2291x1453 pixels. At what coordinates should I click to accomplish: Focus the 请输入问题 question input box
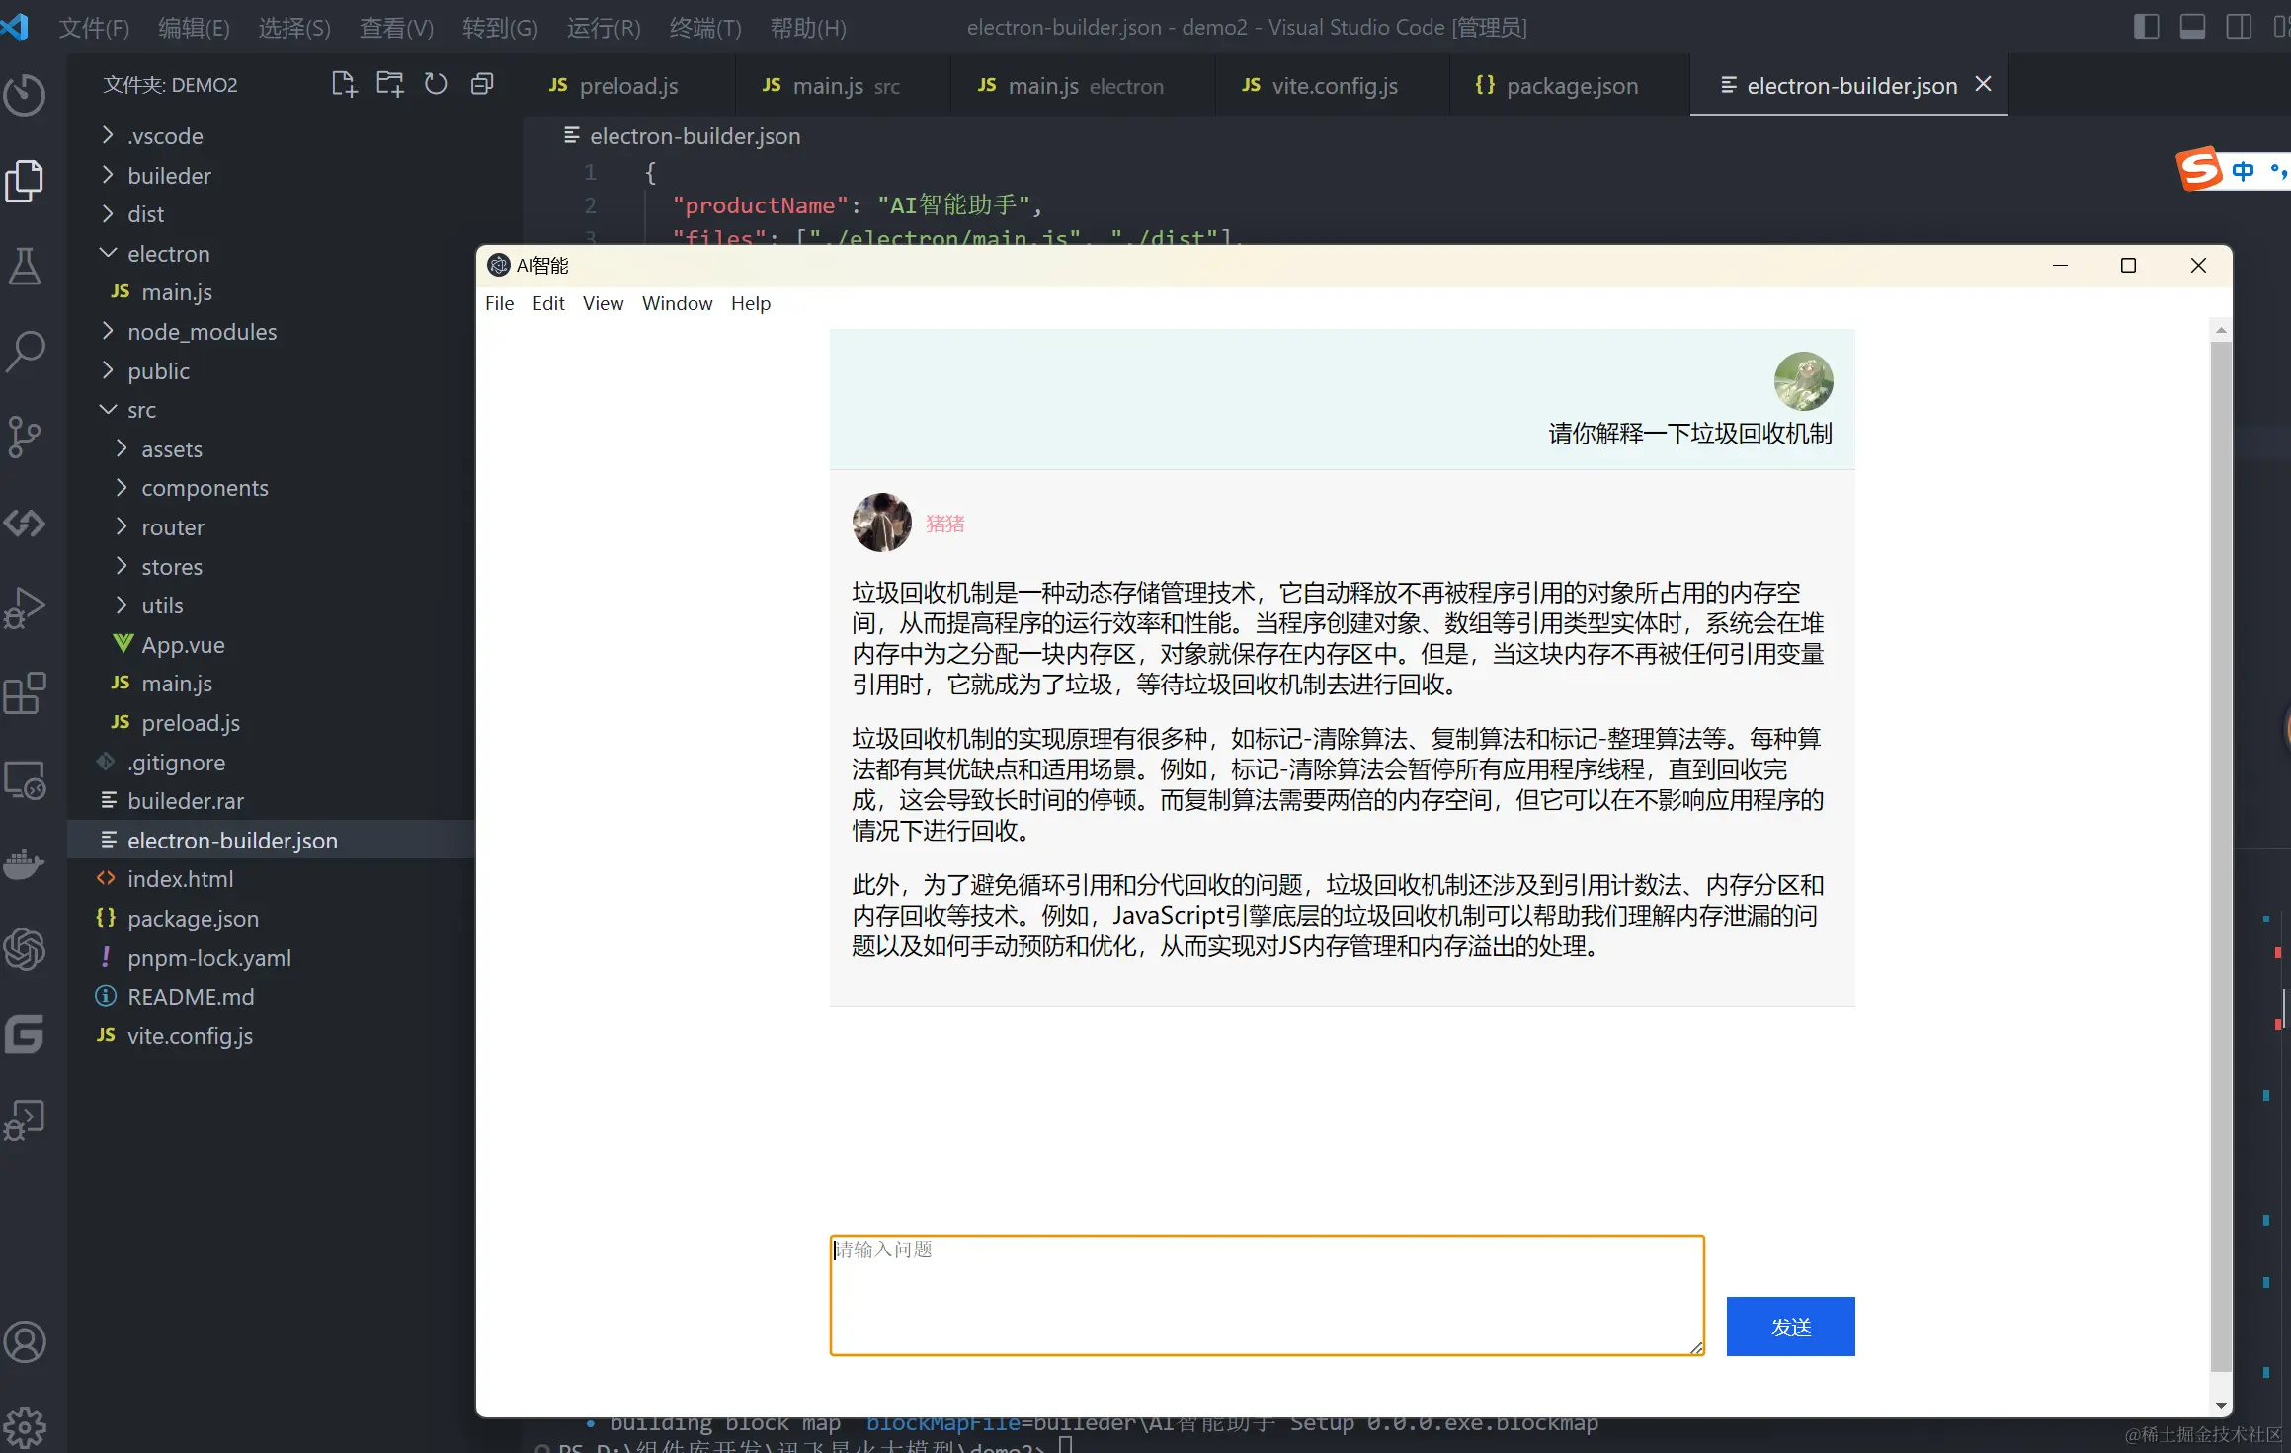[x=1268, y=1295]
